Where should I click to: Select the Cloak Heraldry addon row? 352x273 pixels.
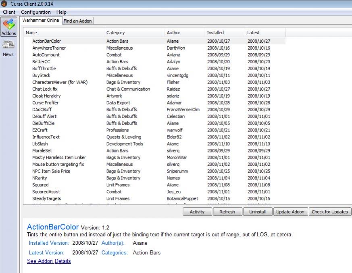[x=154, y=96]
